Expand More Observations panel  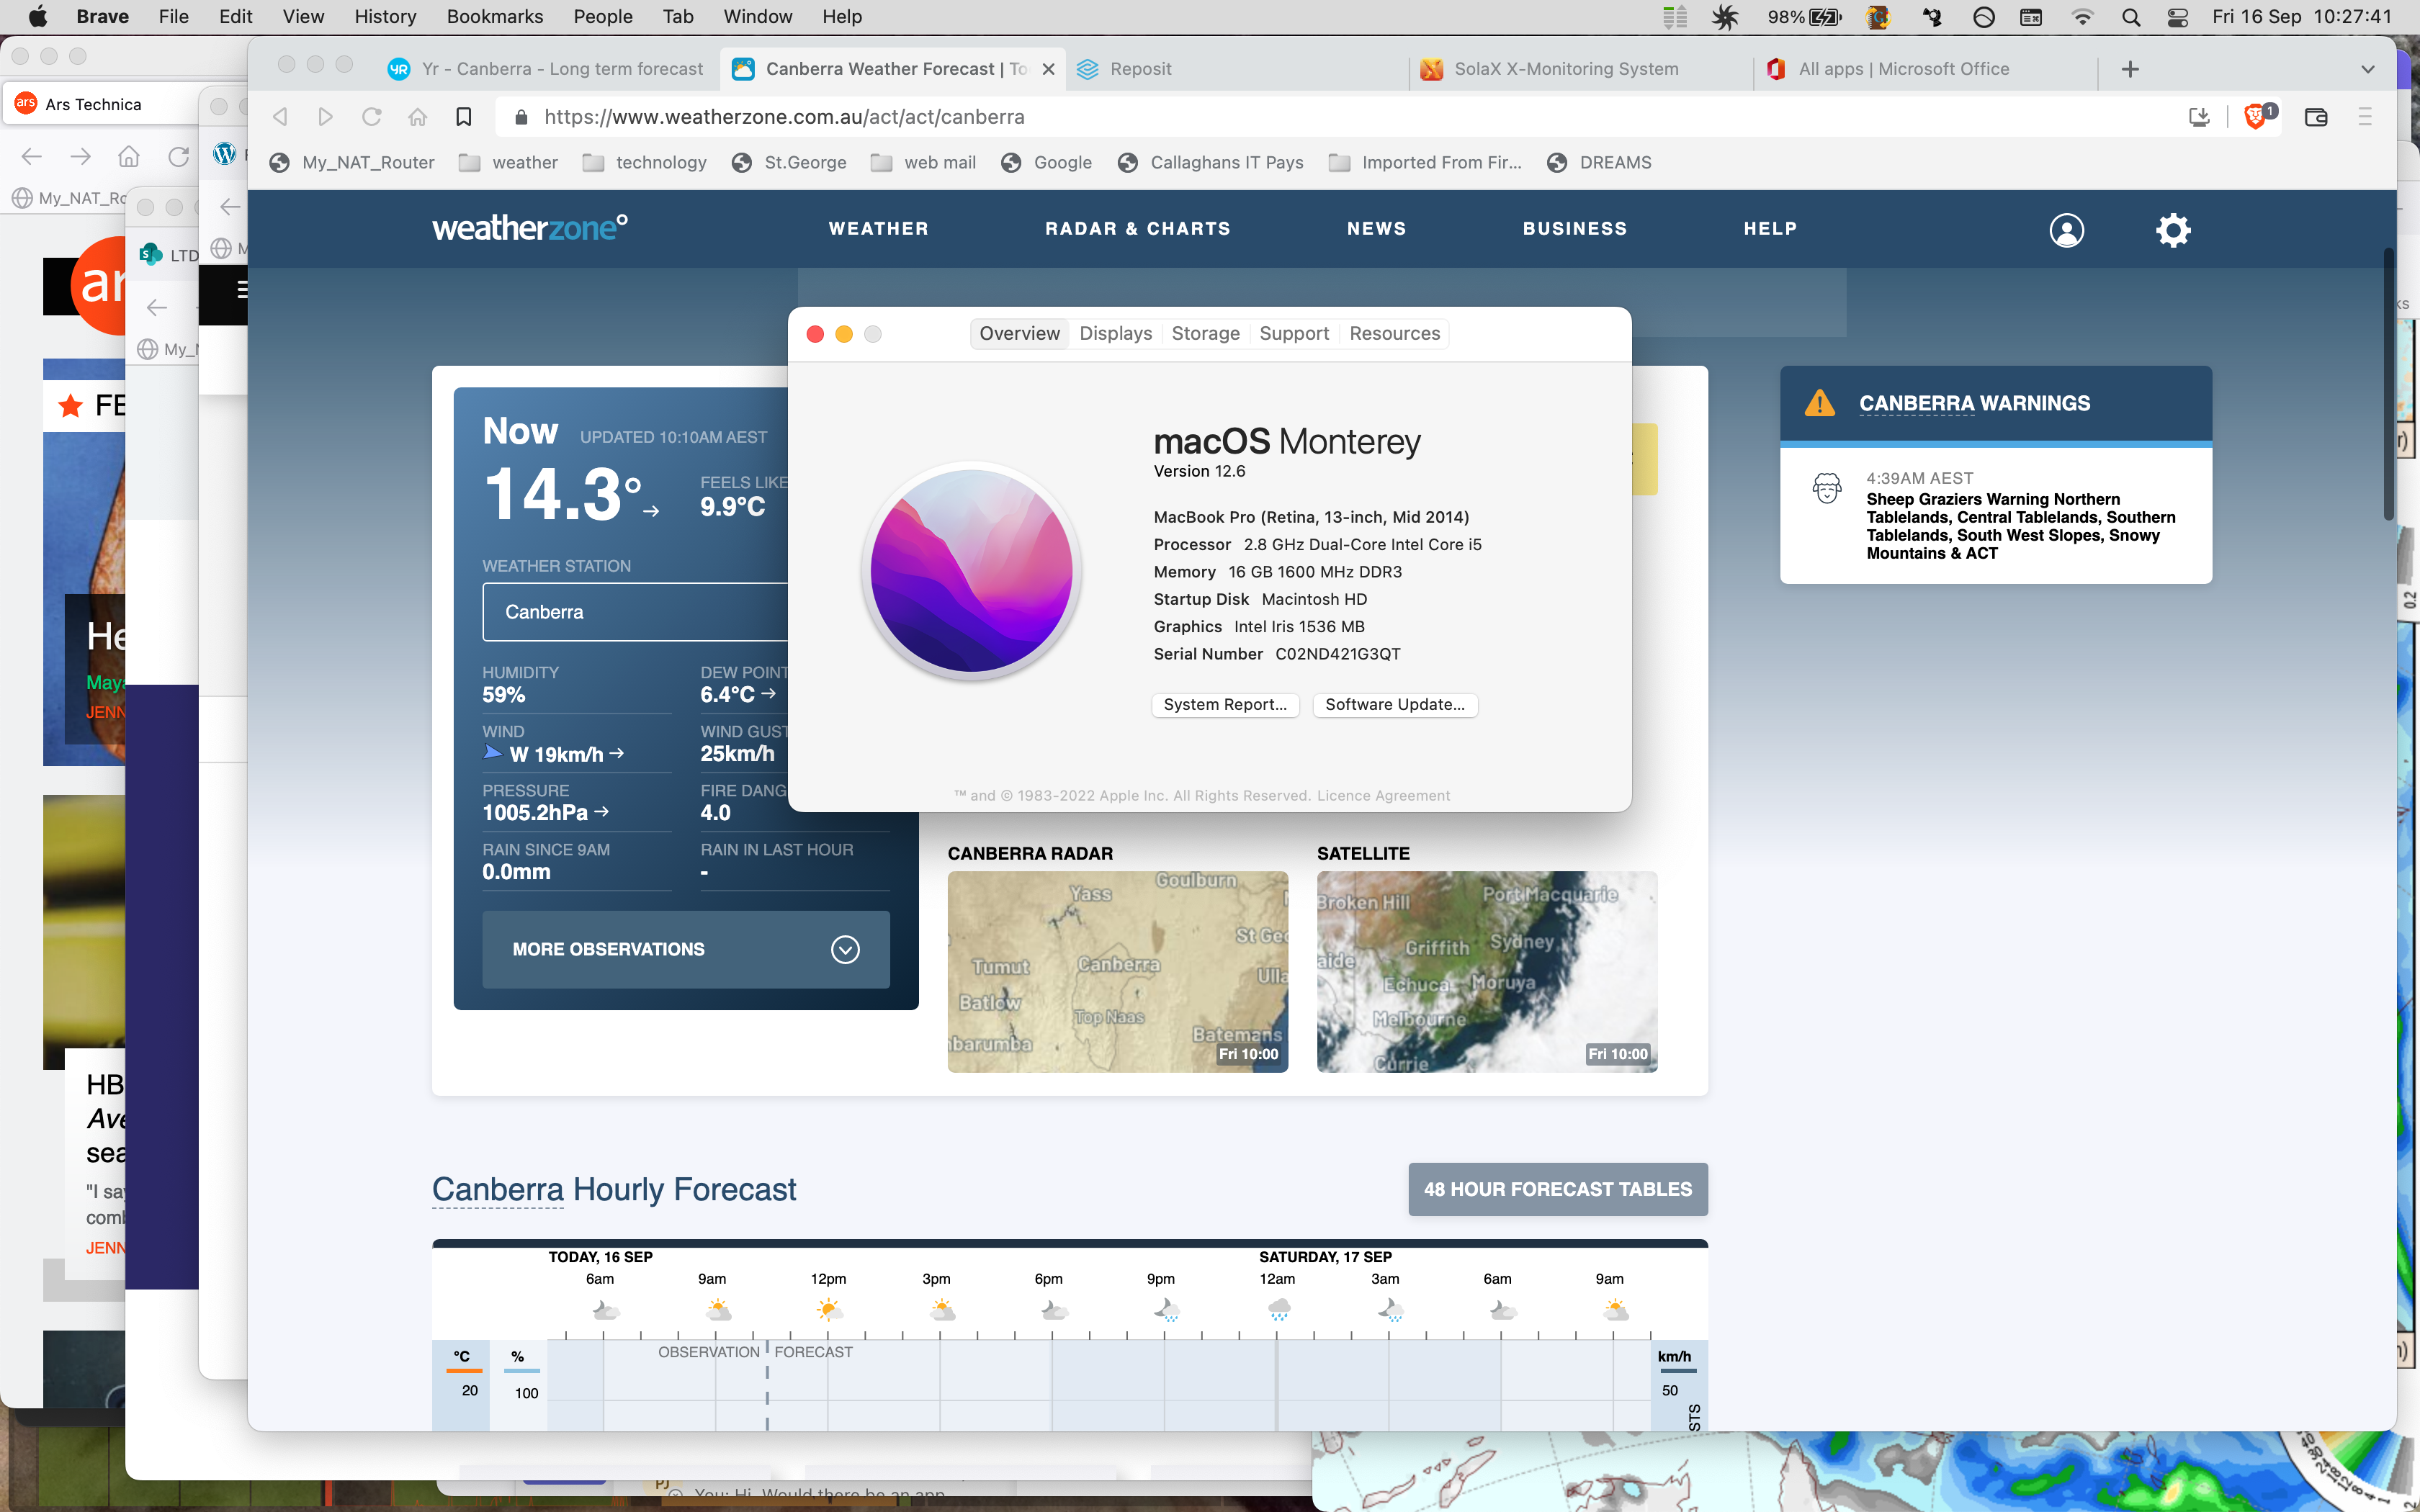pos(686,949)
